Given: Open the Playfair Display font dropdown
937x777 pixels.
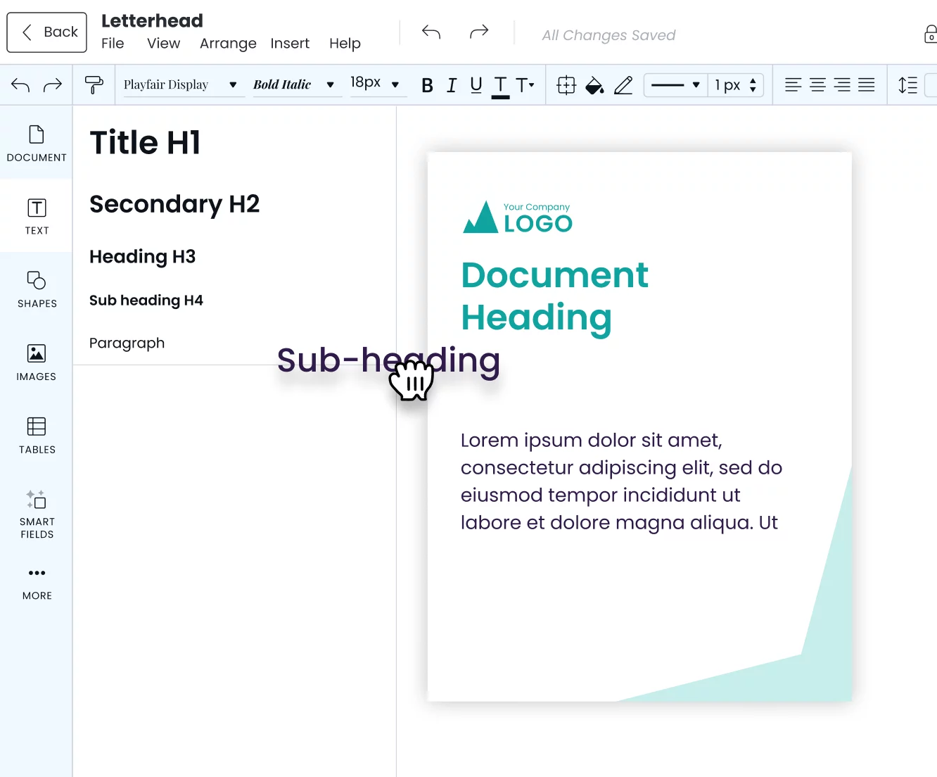Looking at the screenshot, I should click(181, 84).
